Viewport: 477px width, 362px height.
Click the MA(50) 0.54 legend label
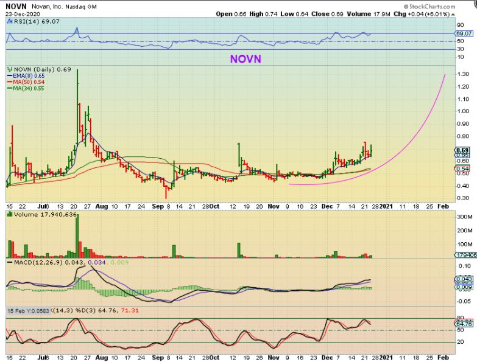29,82
